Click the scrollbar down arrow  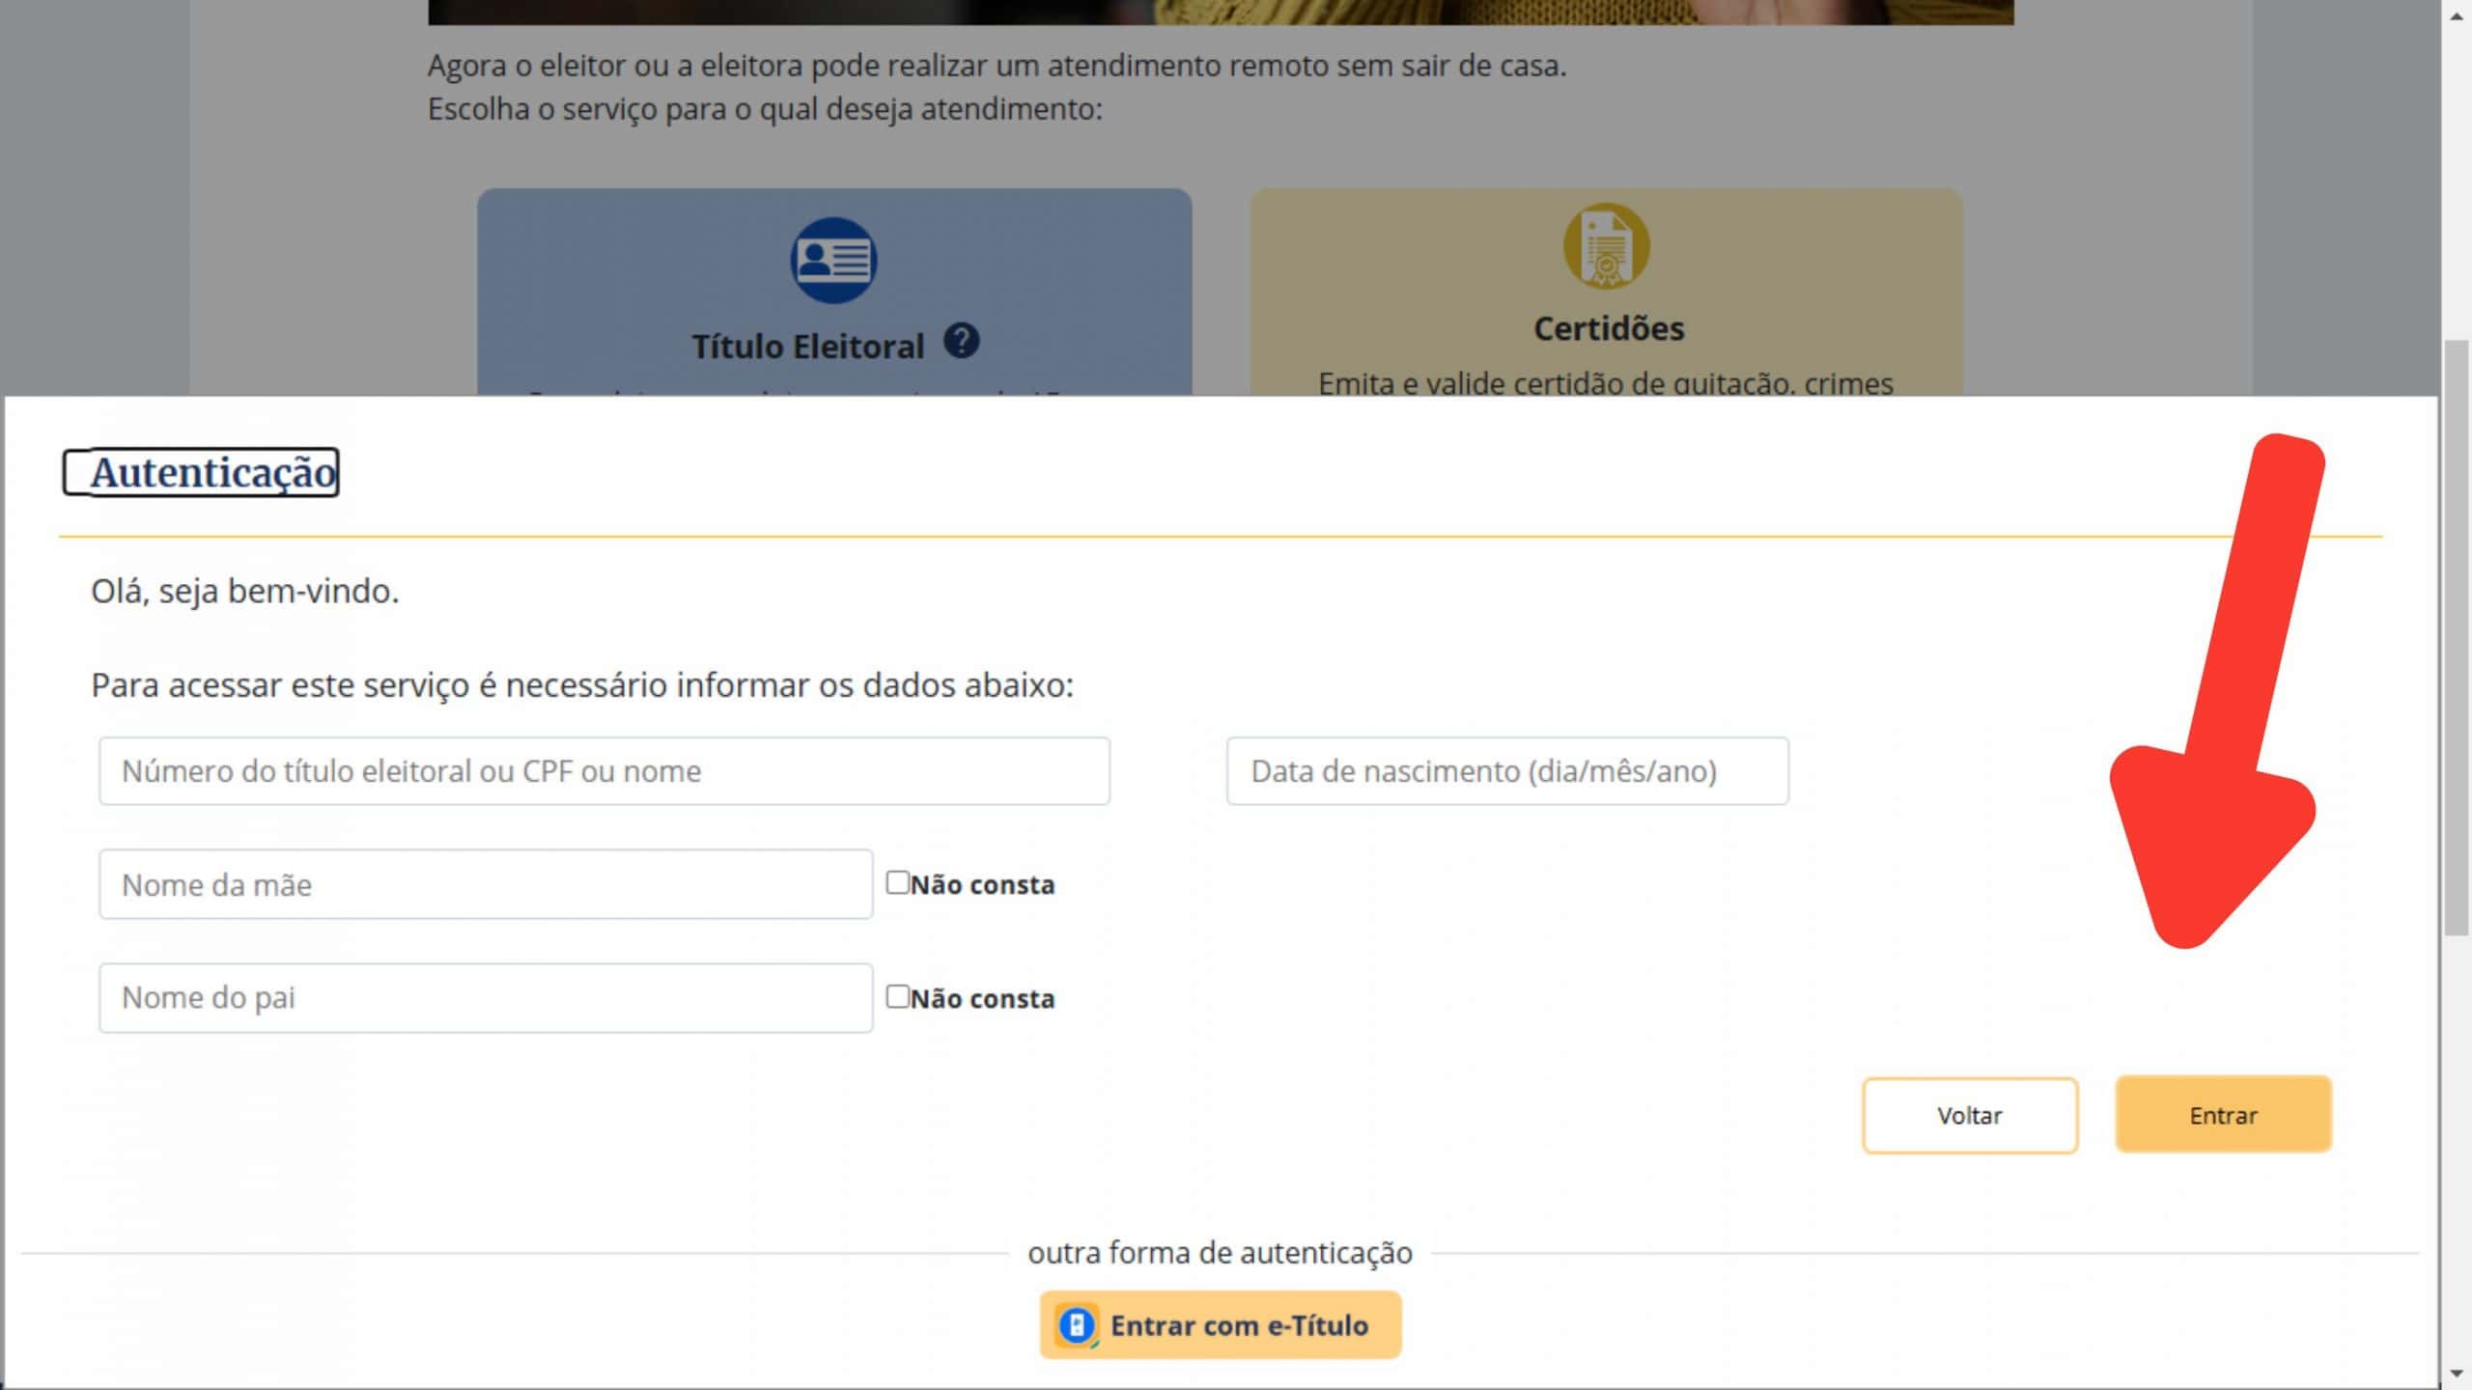[2457, 1375]
